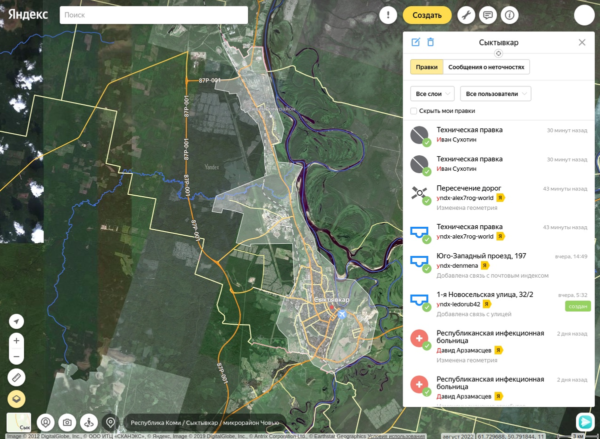Viewport: 600px width, 439px height.
Task: Activate the ruler measurement tool
Action: (x=16, y=378)
